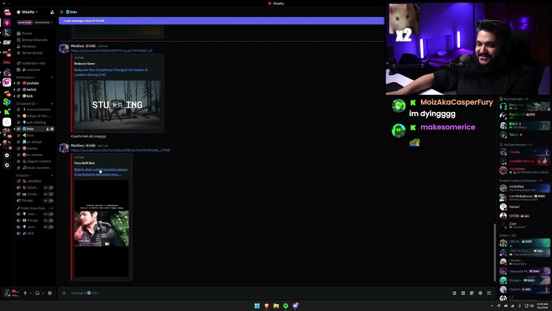Click member list scrollbar
The width and height of the screenshot is (552, 311).
tap(495, 253)
